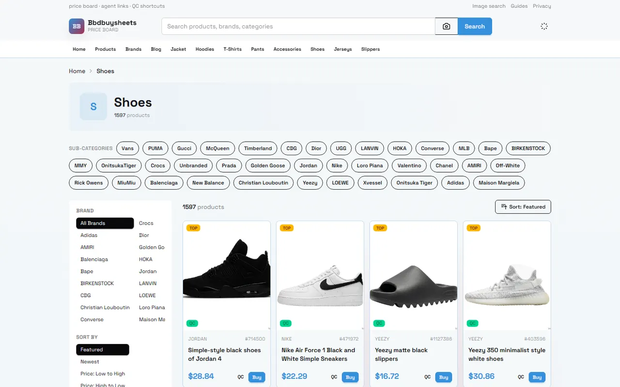Select the Timberland sub-category chip
The image size is (620, 387).
[258, 149]
